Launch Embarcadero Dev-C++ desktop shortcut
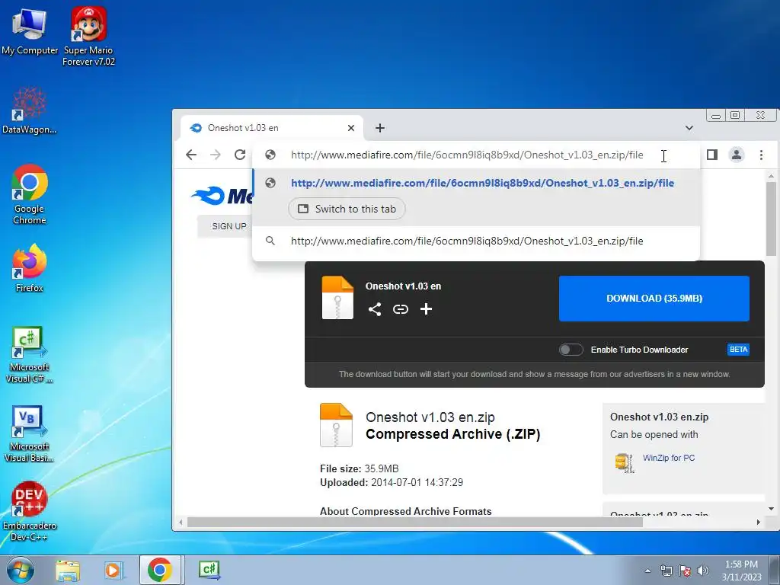 [30, 511]
